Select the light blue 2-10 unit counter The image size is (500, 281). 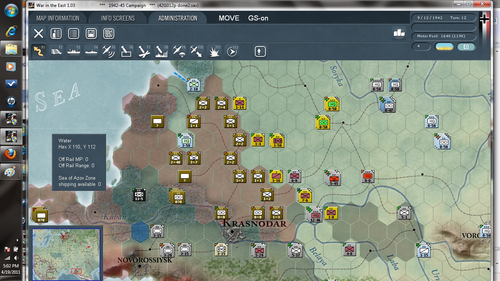[194, 85]
